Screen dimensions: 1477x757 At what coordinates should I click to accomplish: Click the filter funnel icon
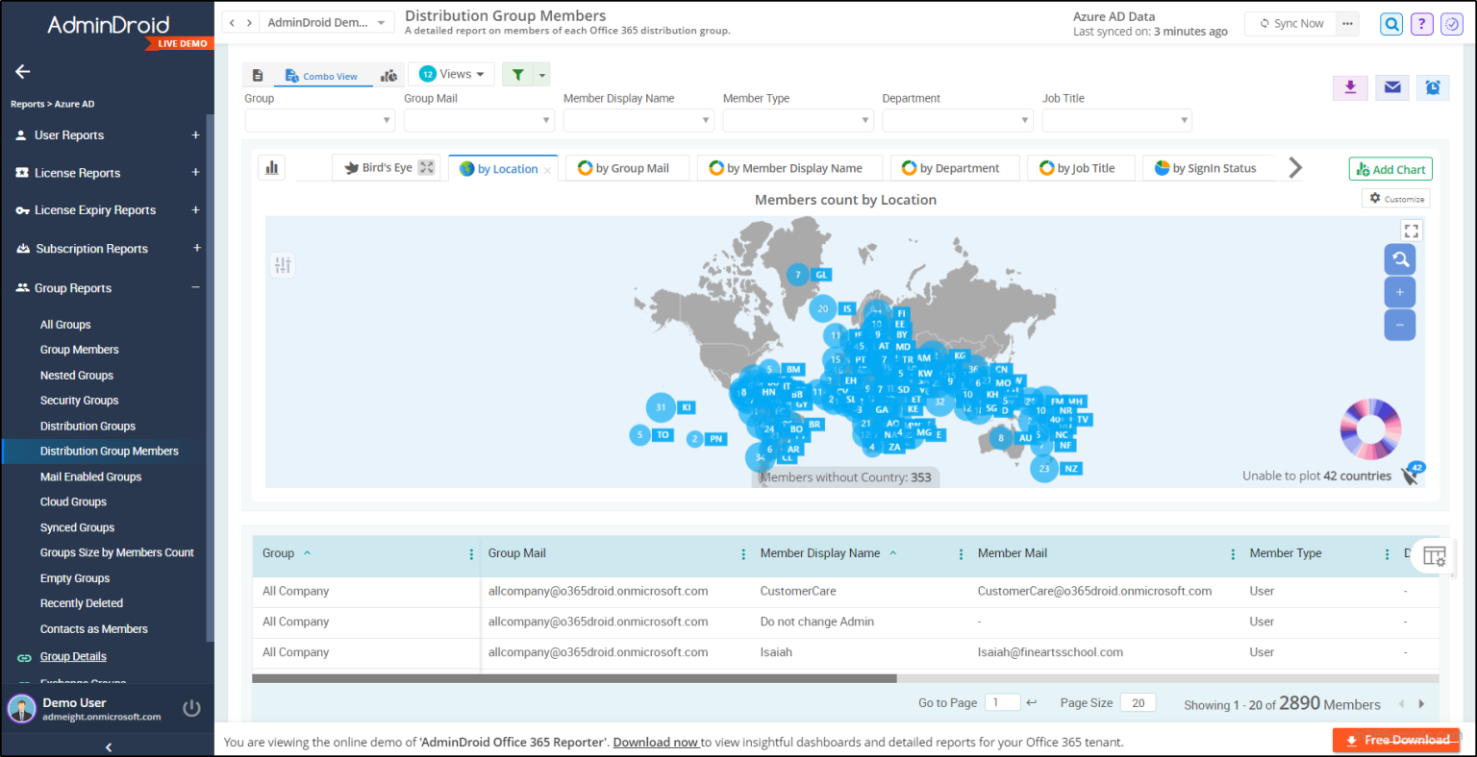pos(517,75)
